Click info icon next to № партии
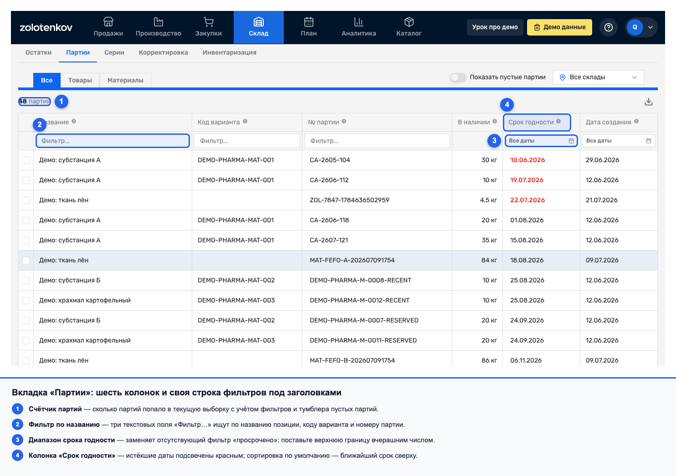Viewport: 676px width, 476px height. click(344, 121)
